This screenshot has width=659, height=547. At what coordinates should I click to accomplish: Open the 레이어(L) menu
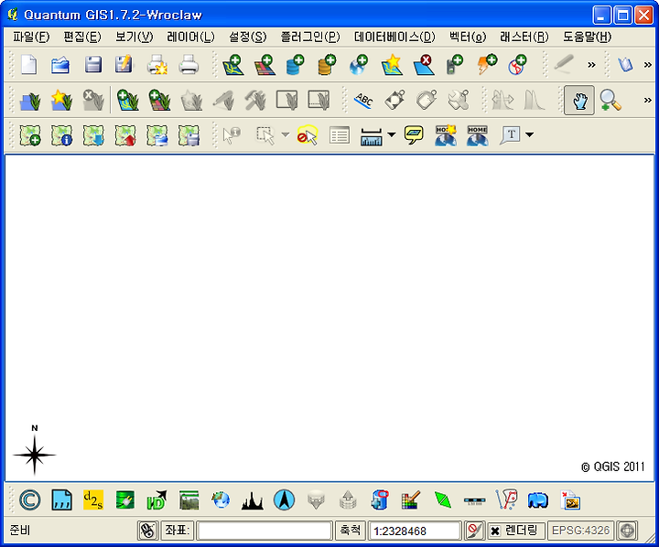190,37
